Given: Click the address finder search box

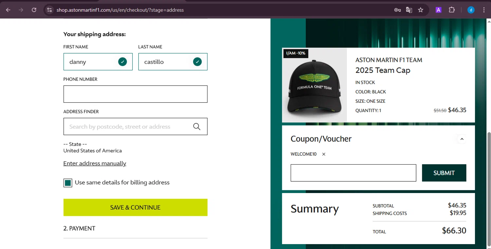Looking at the screenshot, I should point(136,126).
